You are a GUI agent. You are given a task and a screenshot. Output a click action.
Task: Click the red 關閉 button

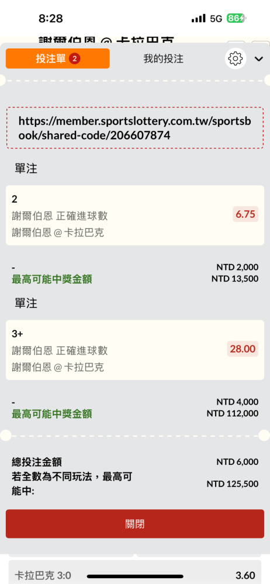coord(135,524)
